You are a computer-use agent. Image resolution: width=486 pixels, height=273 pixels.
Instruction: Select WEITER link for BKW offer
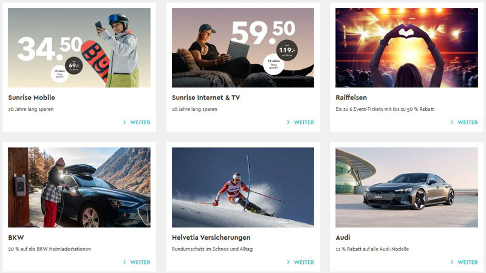[140, 262]
